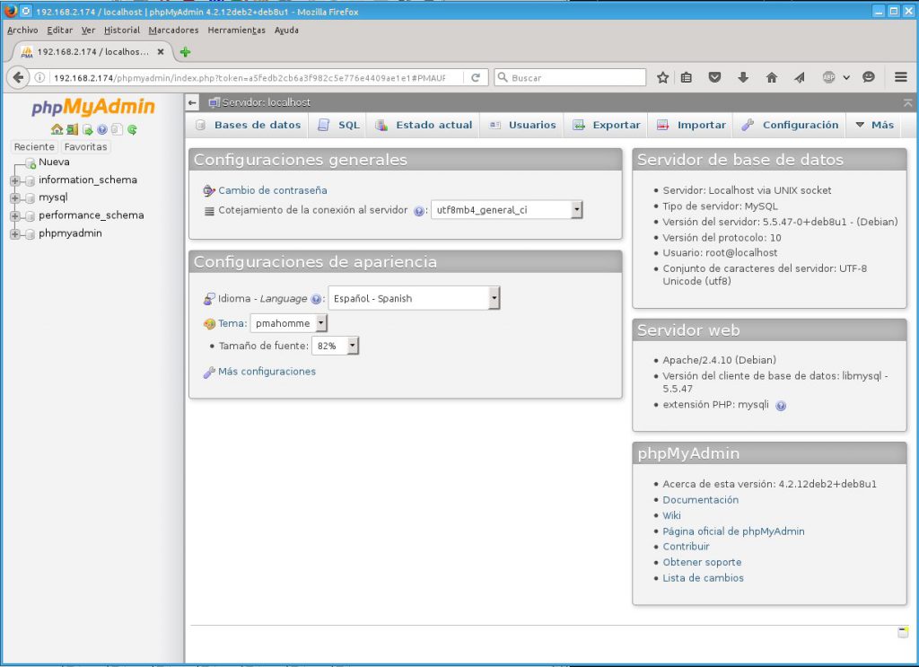The image size is (919, 667).
Task: Click the faded documents icon in sidebar
Action: [x=118, y=129]
